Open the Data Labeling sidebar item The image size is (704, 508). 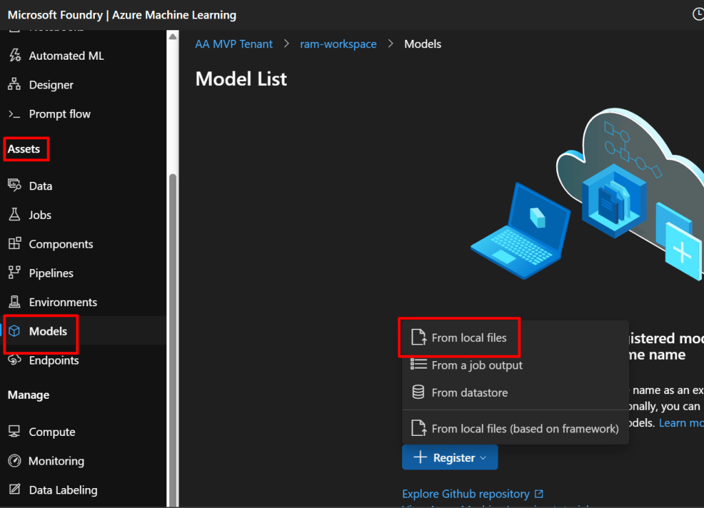[63, 490]
